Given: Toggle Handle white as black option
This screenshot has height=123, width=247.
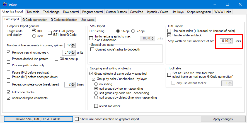Looking at the screenshot, I should tap(169, 35).
